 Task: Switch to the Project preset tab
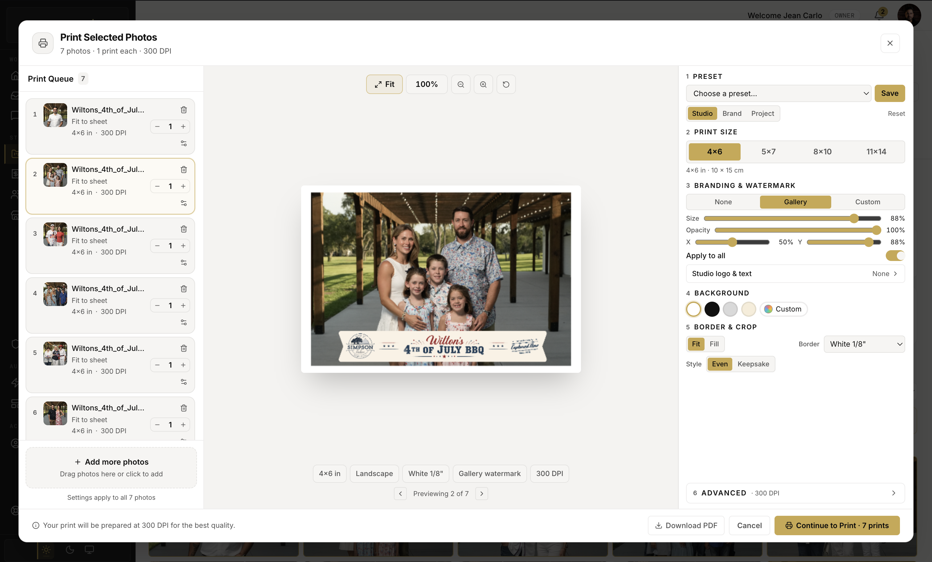coord(762,113)
